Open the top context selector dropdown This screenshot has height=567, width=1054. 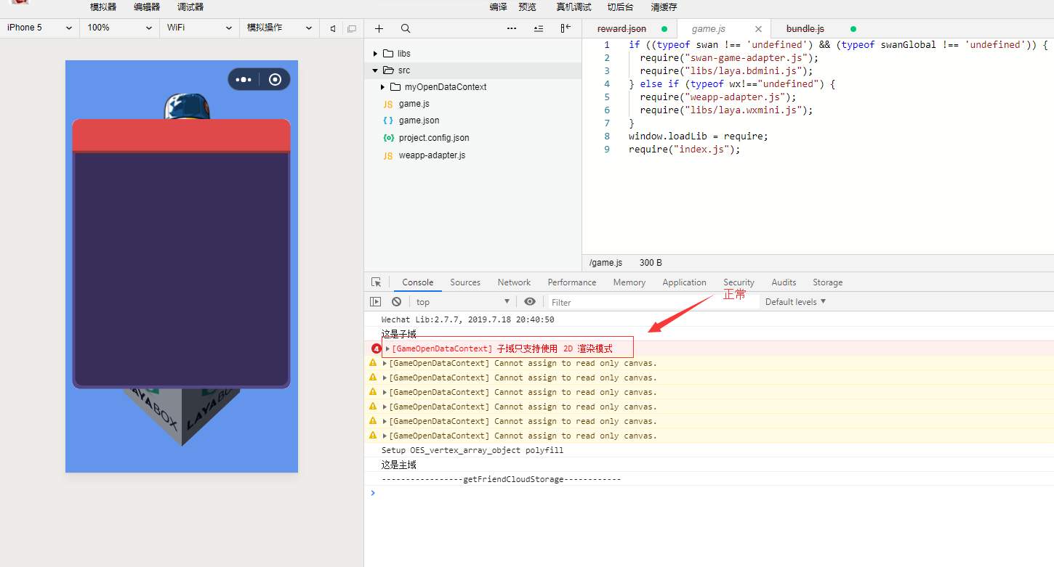[x=463, y=302]
